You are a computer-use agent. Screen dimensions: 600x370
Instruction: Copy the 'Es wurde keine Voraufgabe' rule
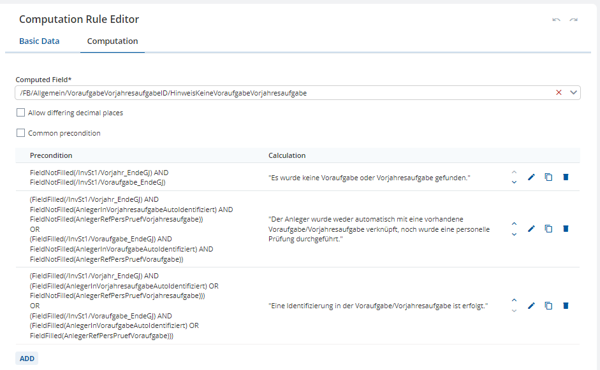pos(548,177)
